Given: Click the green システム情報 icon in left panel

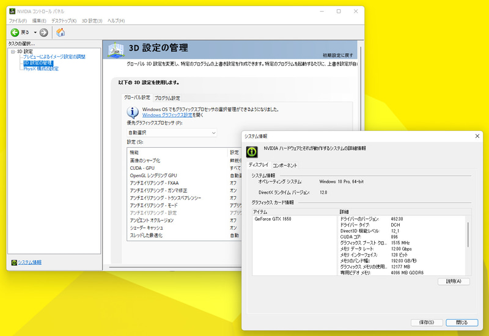Looking at the screenshot, I should coord(14,263).
